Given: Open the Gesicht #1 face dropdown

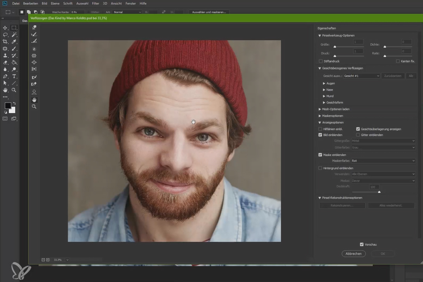Looking at the screenshot, I should click(x=361, y=76).
